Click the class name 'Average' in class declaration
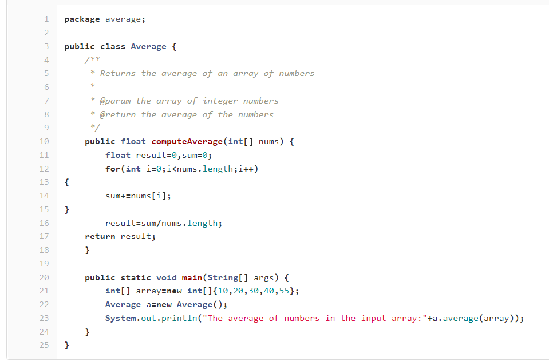The width and height of the screenshot is (549, 362). click(x=148, y=47)
